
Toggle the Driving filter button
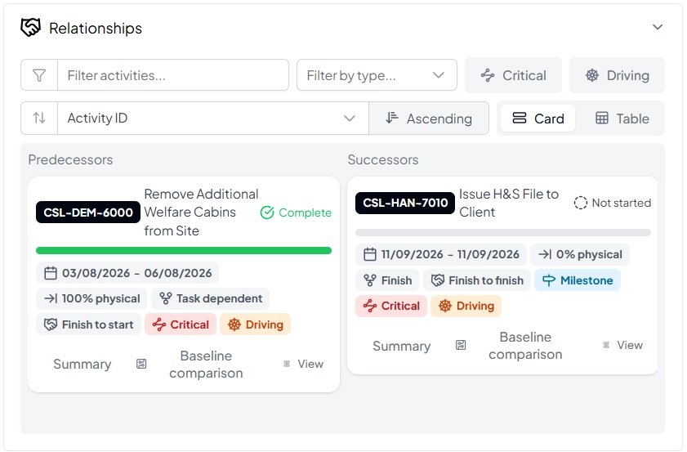tap(617, 75)
